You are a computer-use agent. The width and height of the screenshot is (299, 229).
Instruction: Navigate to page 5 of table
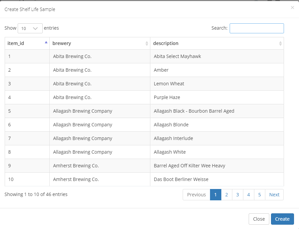click(x=259, y=195)
